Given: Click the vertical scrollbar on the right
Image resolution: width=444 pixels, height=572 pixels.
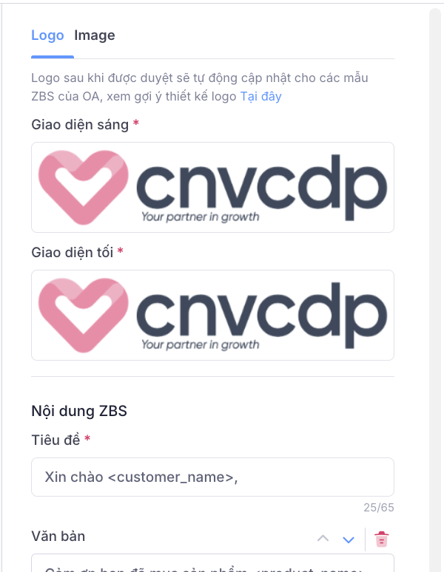Looking at the screenshot, I should point(435,290).
